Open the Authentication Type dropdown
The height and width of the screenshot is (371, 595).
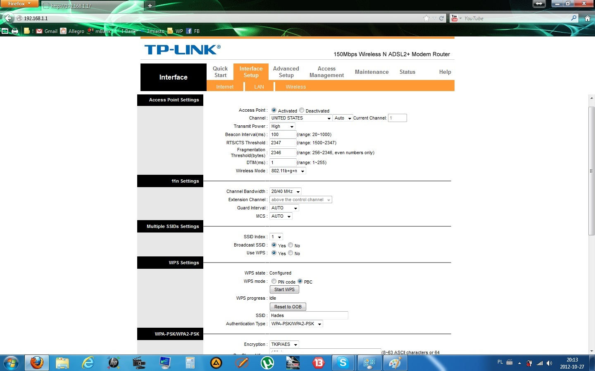click(x=296, y=324)
